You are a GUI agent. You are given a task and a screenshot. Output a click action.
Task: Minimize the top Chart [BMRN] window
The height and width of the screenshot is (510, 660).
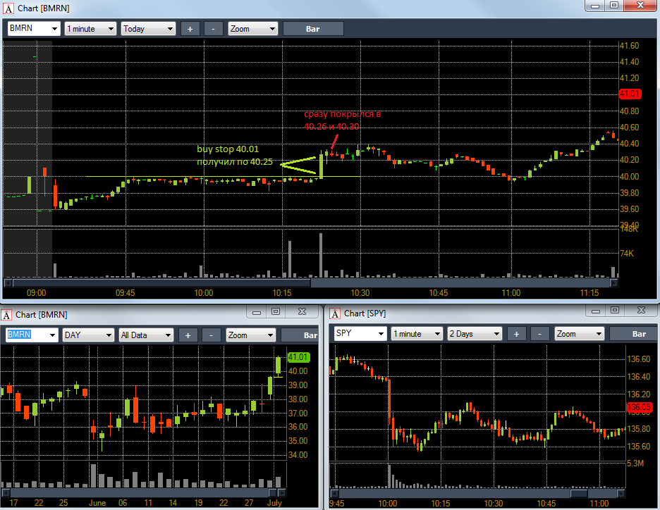click(595, 6)
